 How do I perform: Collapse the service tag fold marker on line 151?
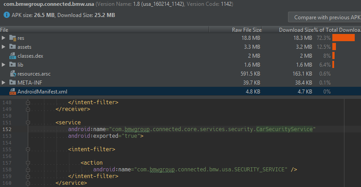pos(28,123)
